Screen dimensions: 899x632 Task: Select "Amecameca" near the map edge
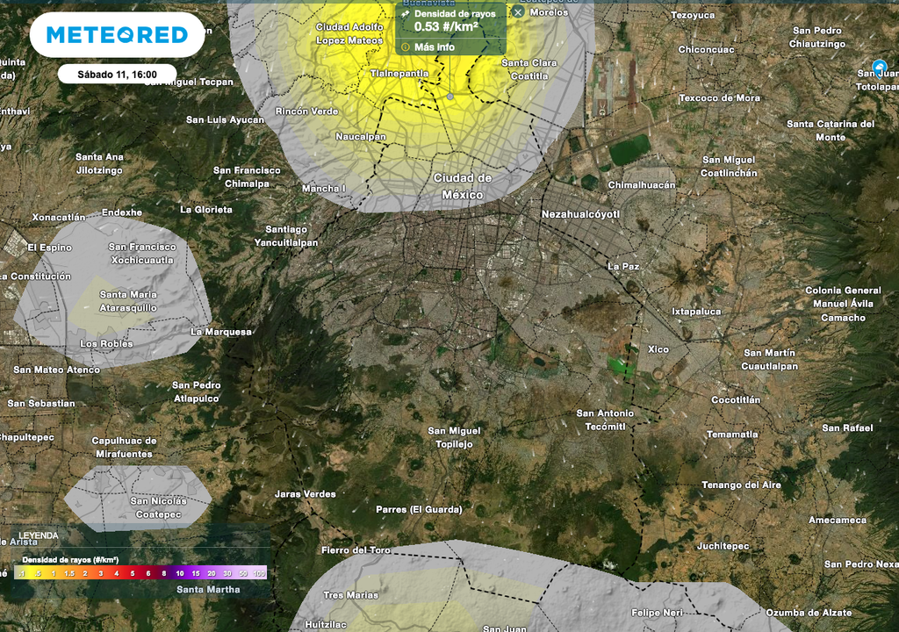click(838, 520)
